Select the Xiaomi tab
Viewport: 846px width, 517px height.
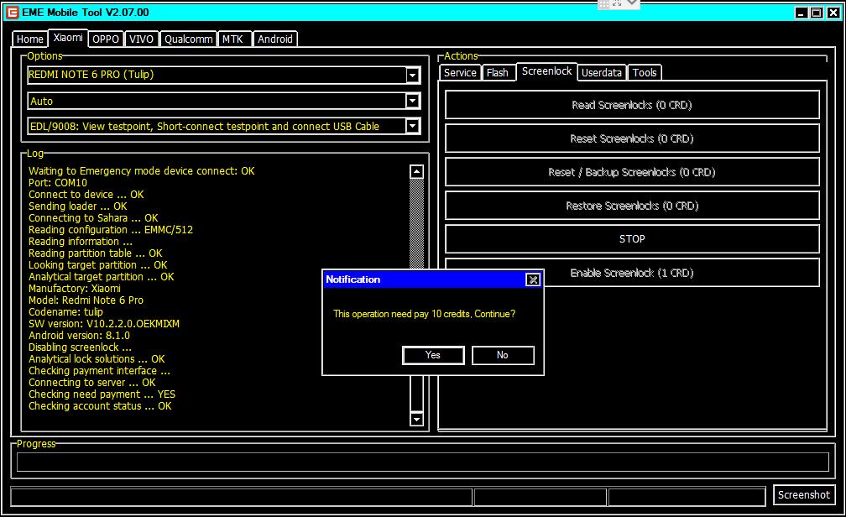point(68,37)
